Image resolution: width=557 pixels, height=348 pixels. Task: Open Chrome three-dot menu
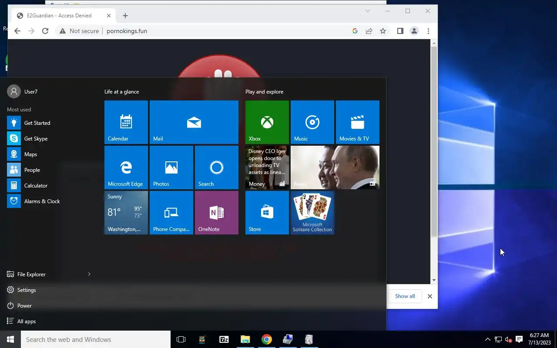tap(428, 31)
